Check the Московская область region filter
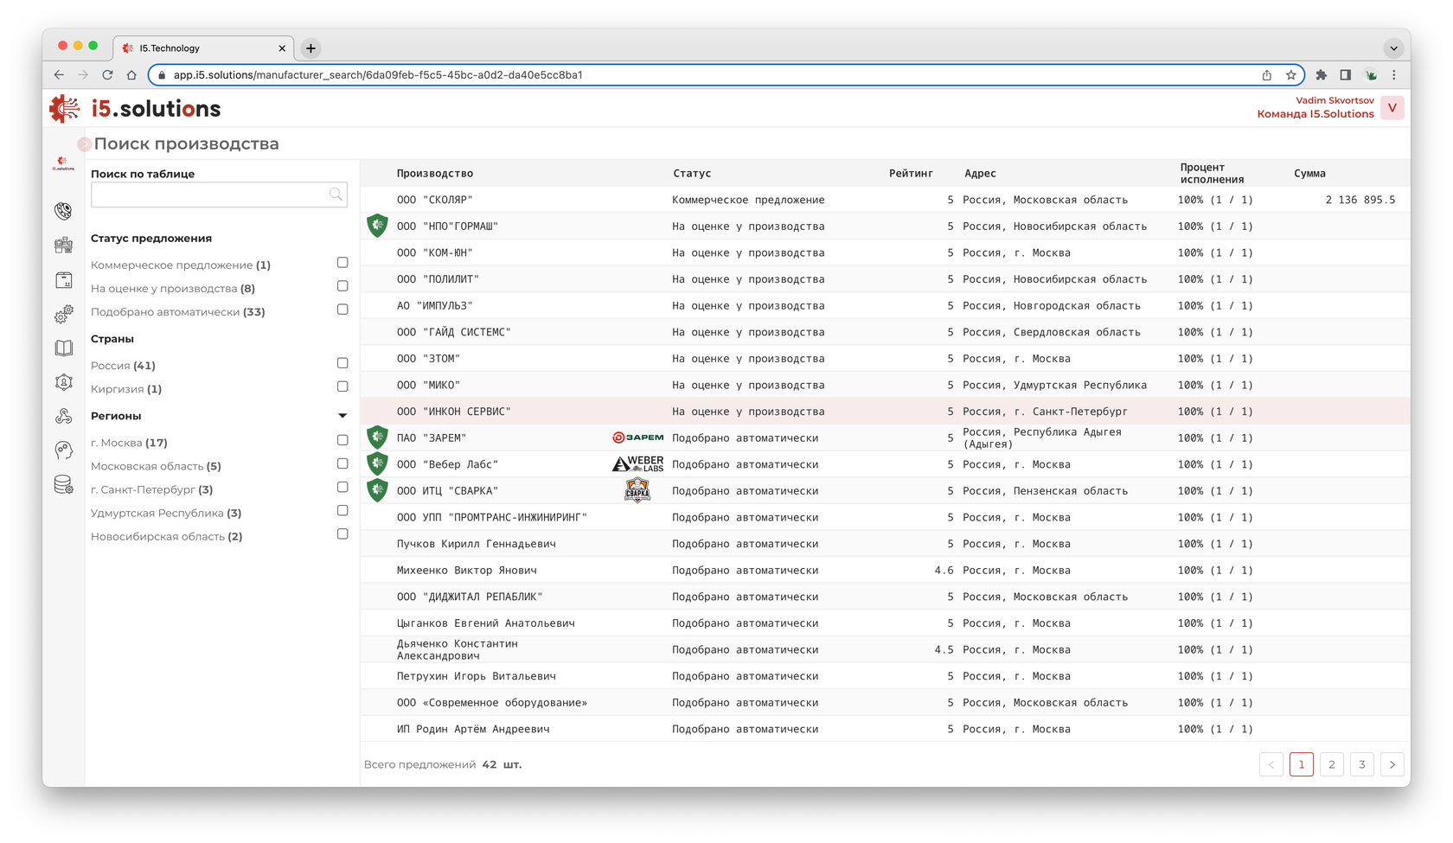 point(342,463)
